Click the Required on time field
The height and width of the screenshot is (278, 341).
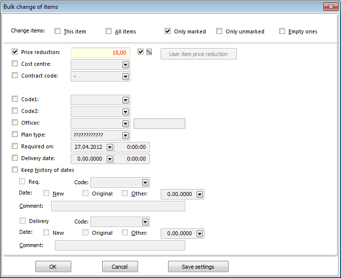(x=132, y=147)
